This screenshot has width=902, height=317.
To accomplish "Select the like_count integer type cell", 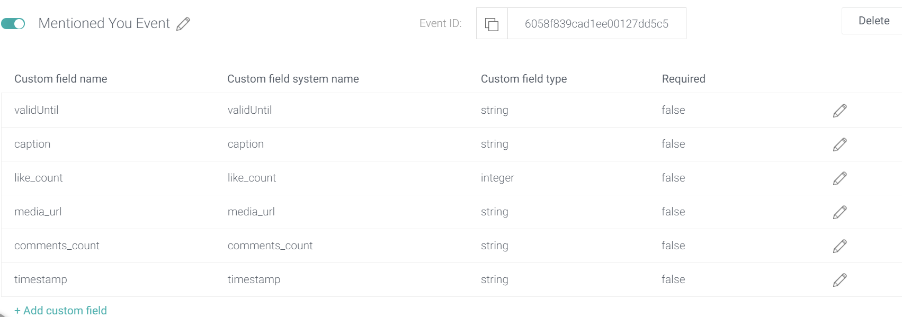I will pyautogui.click(x=497, y=178).
